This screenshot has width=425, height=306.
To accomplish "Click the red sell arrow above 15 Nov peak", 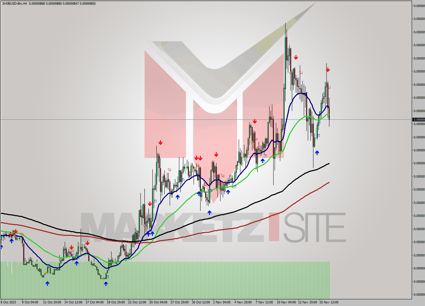I will 328,70.
